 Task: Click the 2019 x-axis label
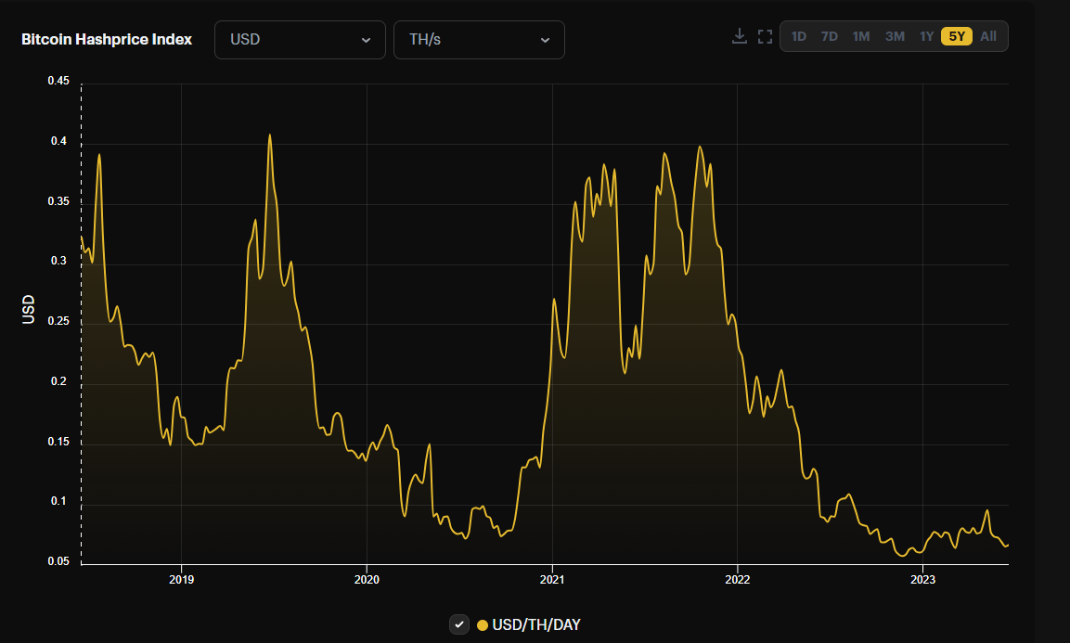point(182,580)
